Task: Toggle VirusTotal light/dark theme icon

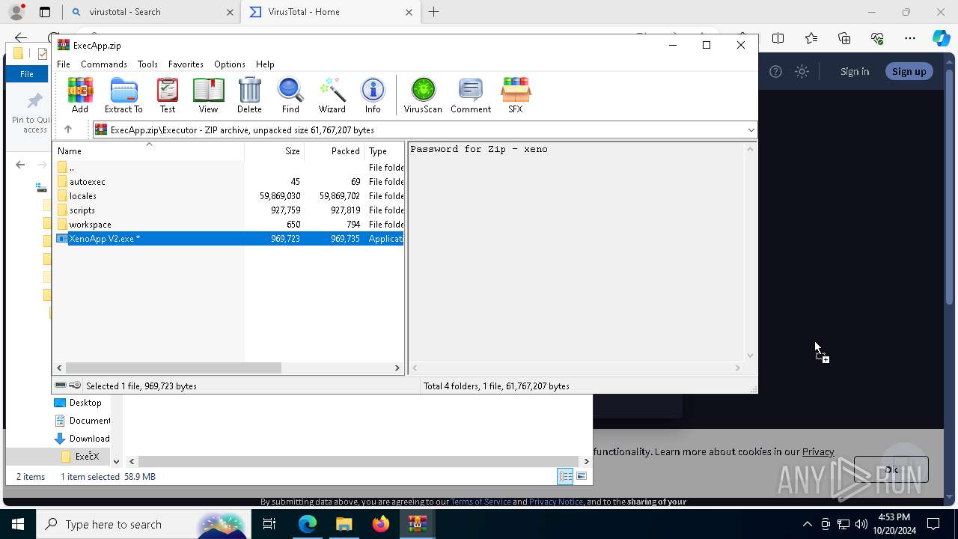Action: tap(802, 72)
